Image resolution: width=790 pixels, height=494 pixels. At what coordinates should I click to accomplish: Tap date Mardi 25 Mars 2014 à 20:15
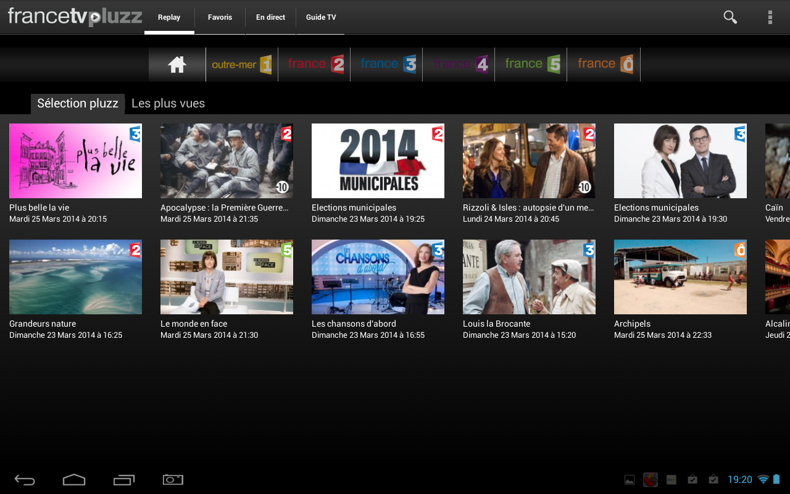pos(58,219)
